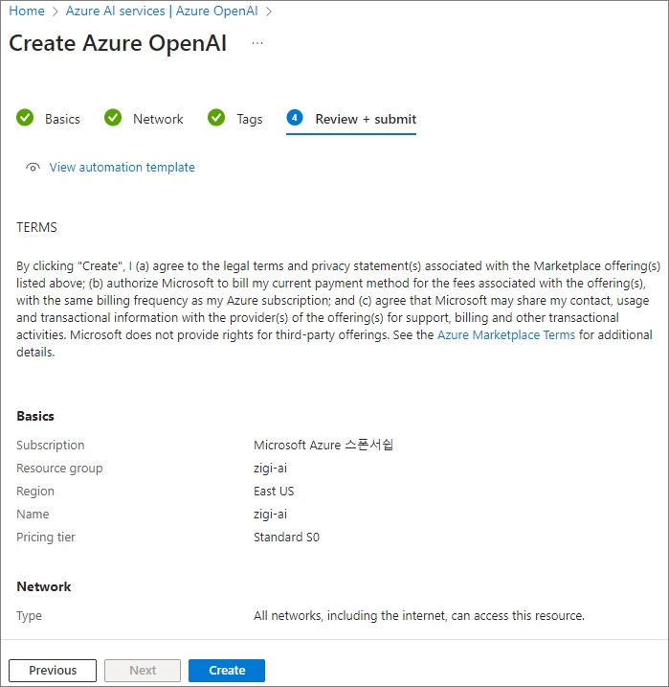Click the Previous button

point(53,671)
